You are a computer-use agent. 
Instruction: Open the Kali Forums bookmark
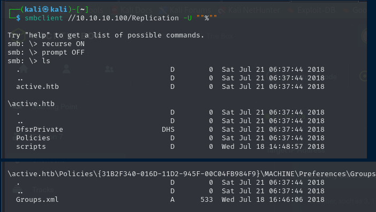pyautogui.click(x=190, y=10)
